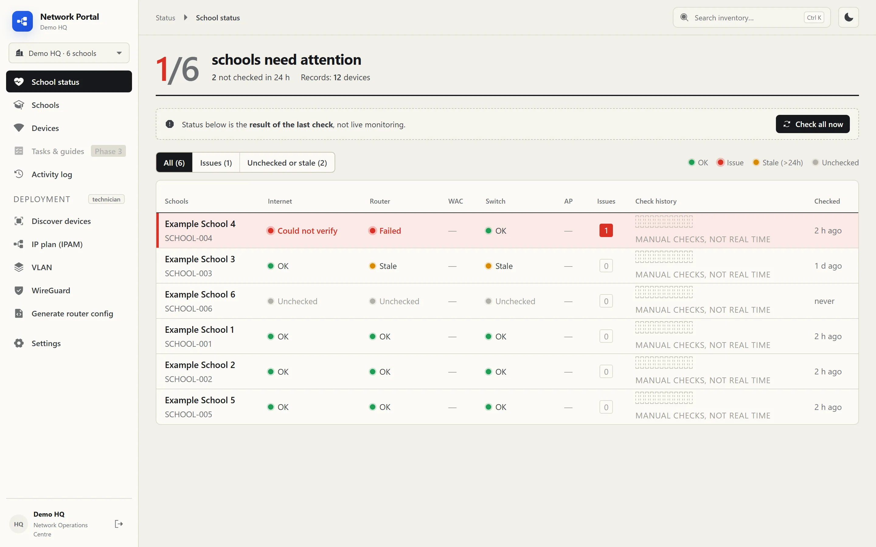Click 'never' checked value for School 6
Image resolution: width=876 pixels, height=547 pixels.
tap(824, 301)
